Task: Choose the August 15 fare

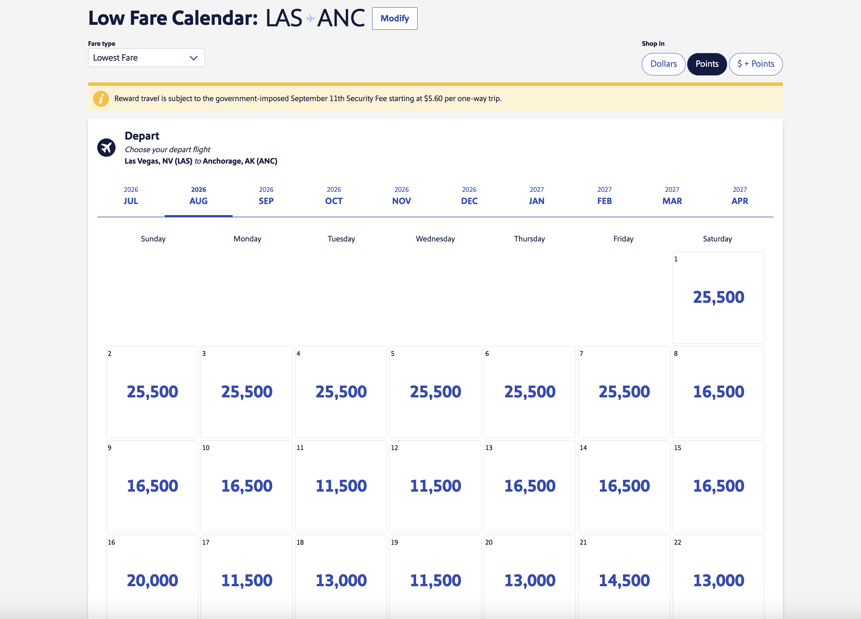Action: [x=718, y=486]
